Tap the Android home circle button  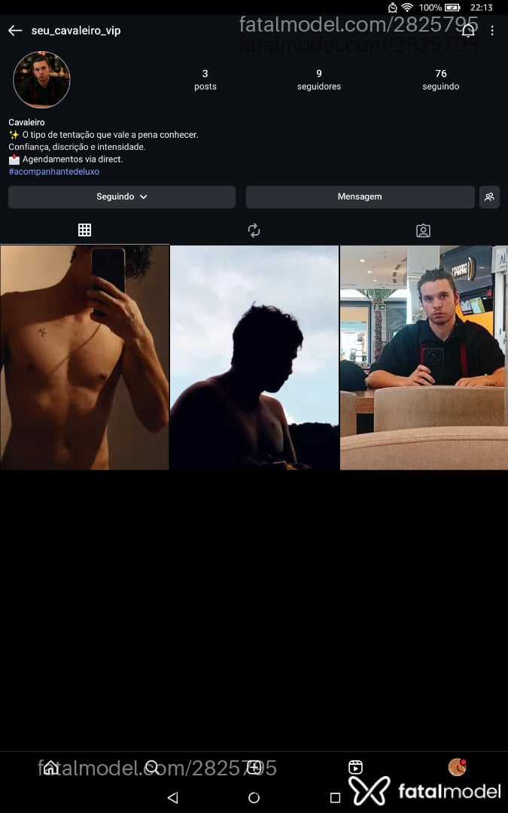254,797
